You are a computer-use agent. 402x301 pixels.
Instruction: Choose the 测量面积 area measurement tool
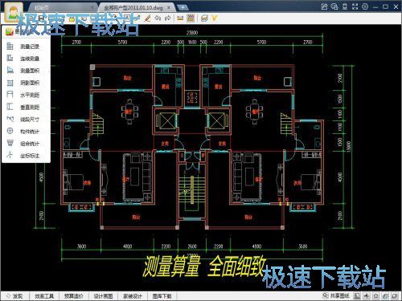pos(26,71)
